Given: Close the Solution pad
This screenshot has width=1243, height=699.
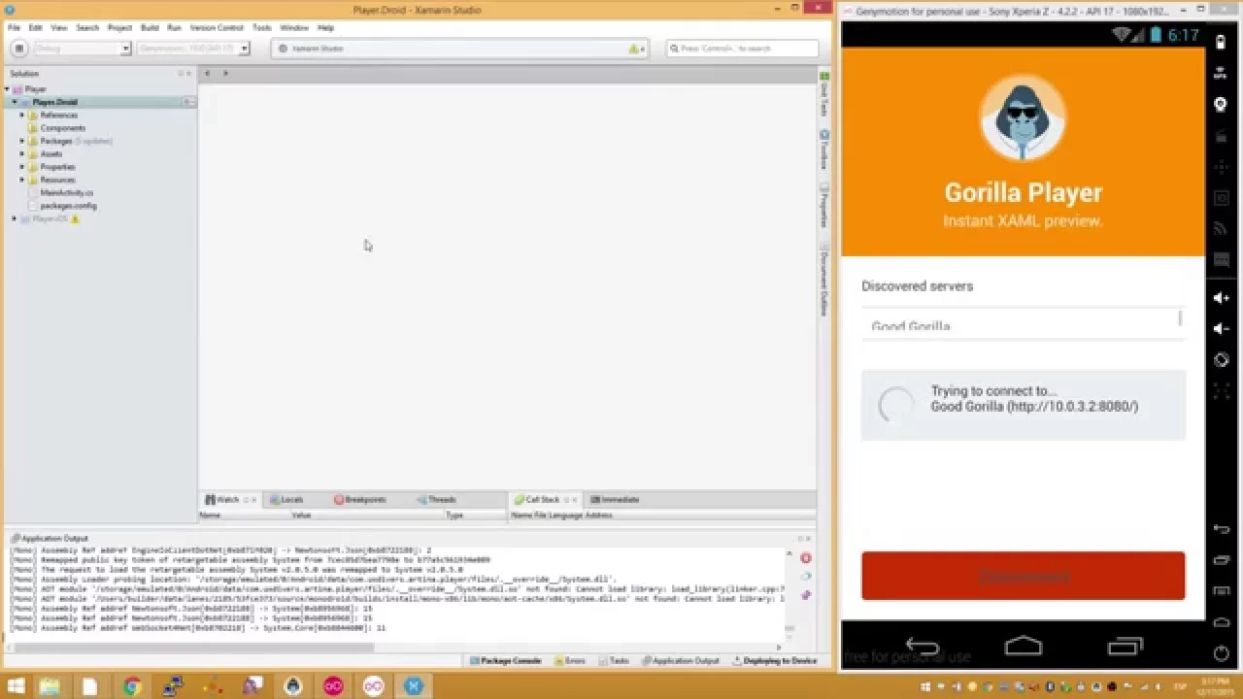Looking at the screenshot, I should (189, 74).
